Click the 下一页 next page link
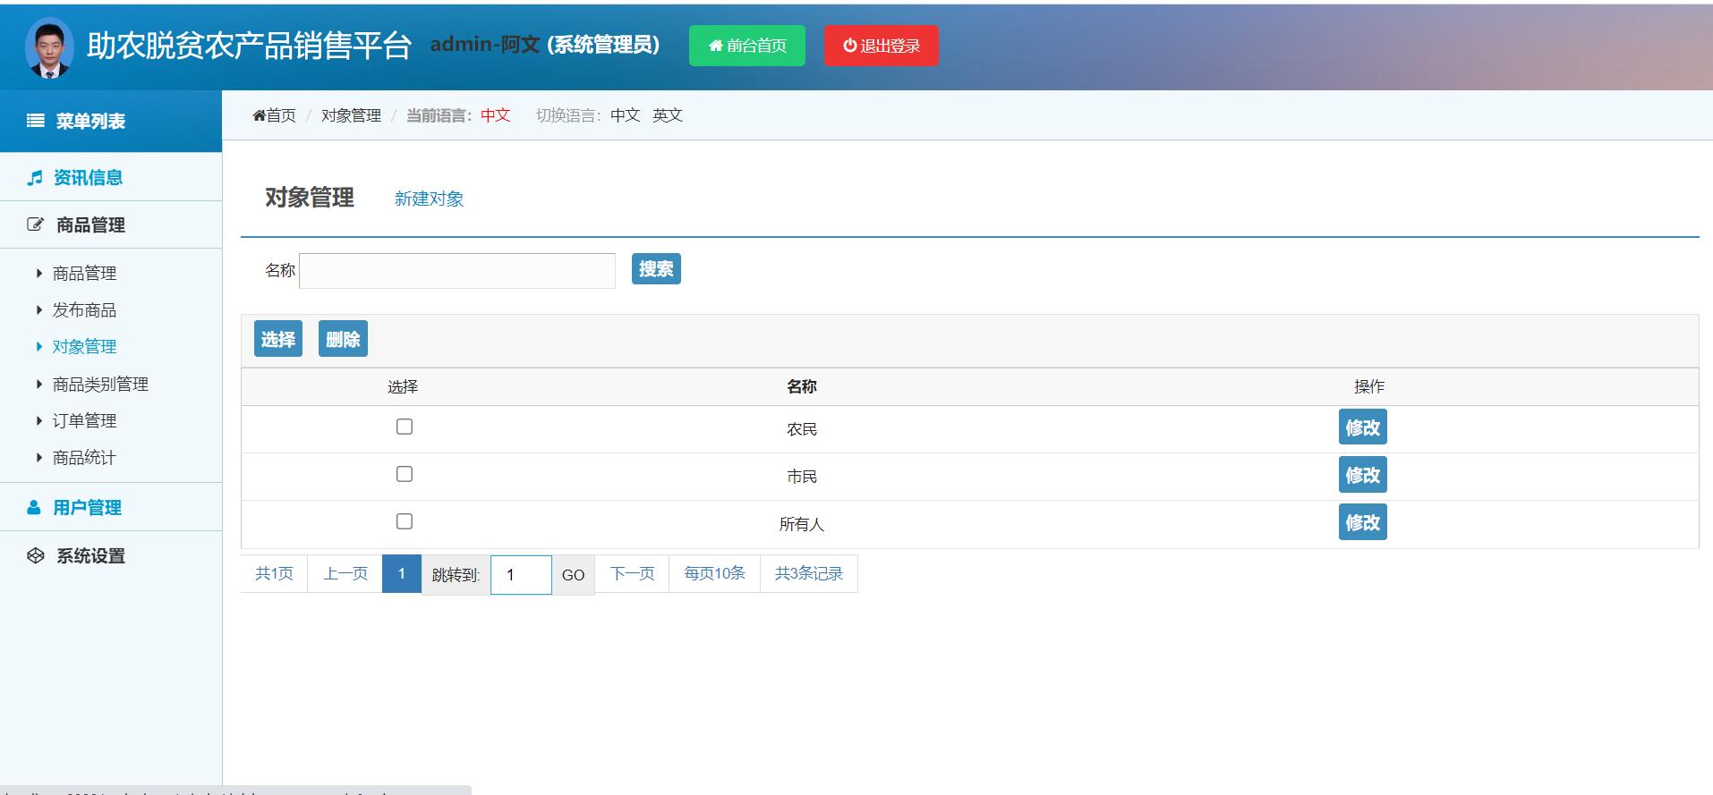This screenshot has width=1713, height=795. tap(633, 573)
